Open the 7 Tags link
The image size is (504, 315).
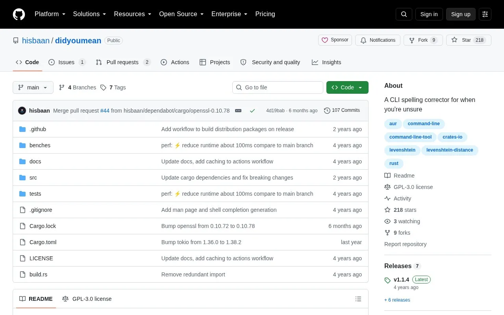pyautogui.click(x=113, y=87)
